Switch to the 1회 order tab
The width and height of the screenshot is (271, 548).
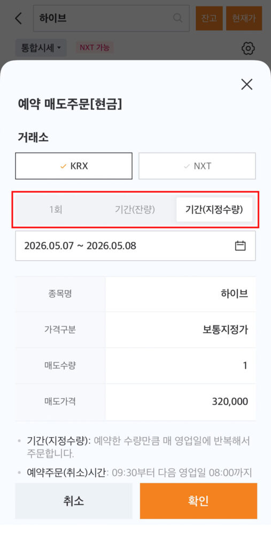pos(56,210)
